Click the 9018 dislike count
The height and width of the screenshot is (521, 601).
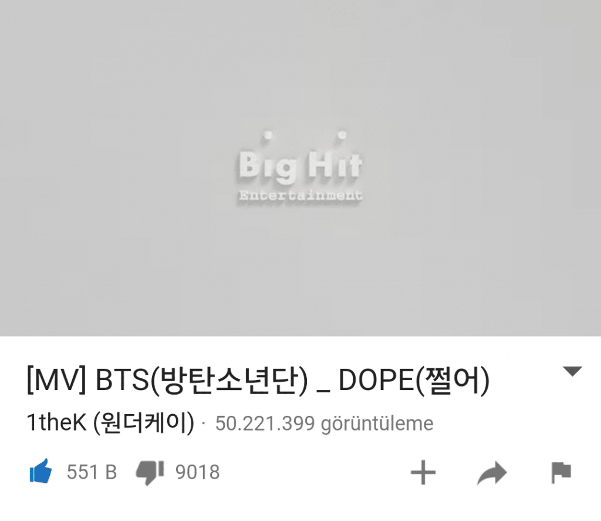point(197,472)
